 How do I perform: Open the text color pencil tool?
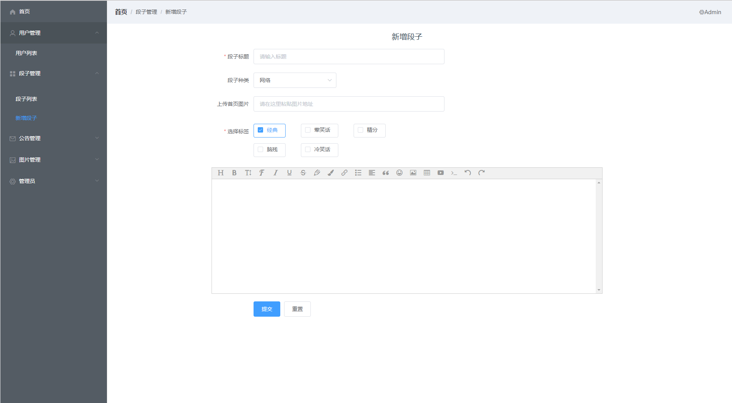pos(317,173)
